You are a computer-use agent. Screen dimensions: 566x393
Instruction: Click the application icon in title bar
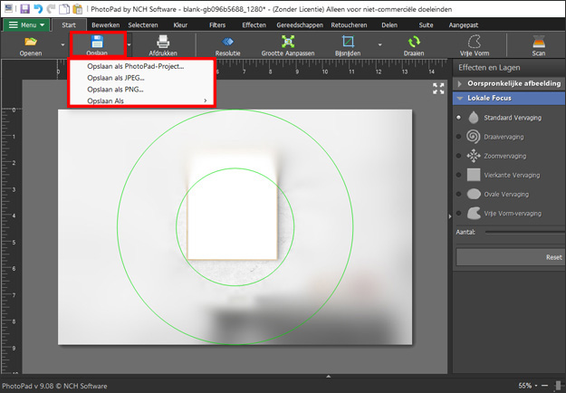(x=8, y=9)
